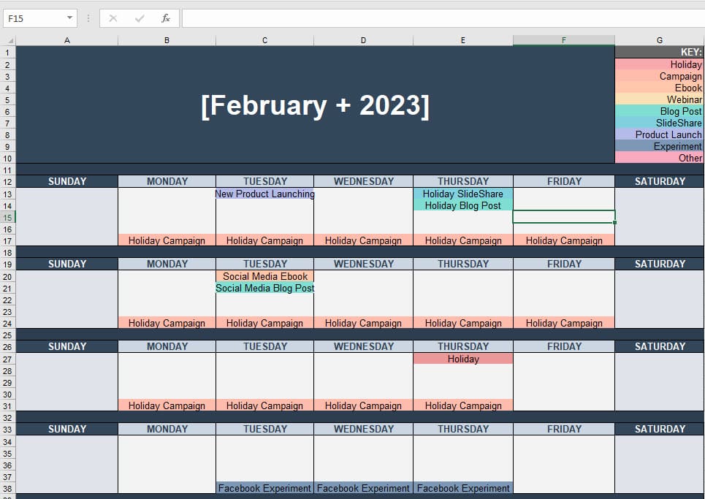Image resolution: width=705 pixels, height=499 pixels.
Task: Click the selected cell F15
Action: click(564, 217)
